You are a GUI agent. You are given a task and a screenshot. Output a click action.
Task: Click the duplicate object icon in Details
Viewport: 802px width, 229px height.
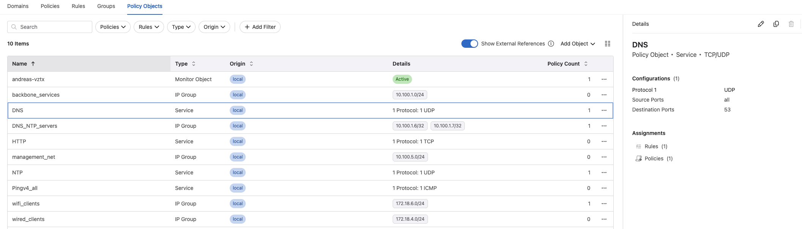coord(776,24)
